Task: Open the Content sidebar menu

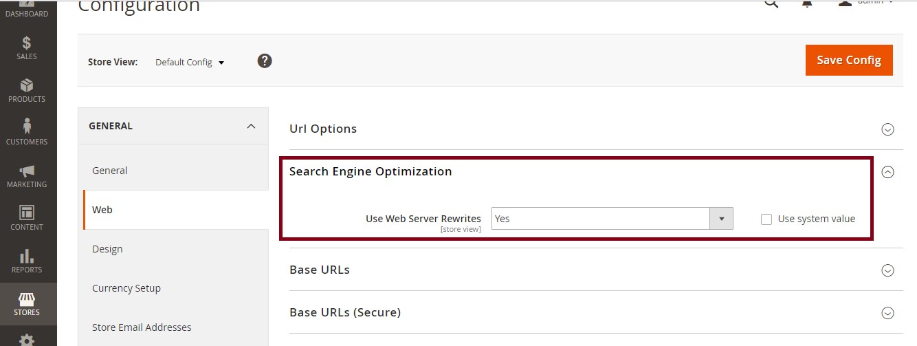Action: click(27, 218)
